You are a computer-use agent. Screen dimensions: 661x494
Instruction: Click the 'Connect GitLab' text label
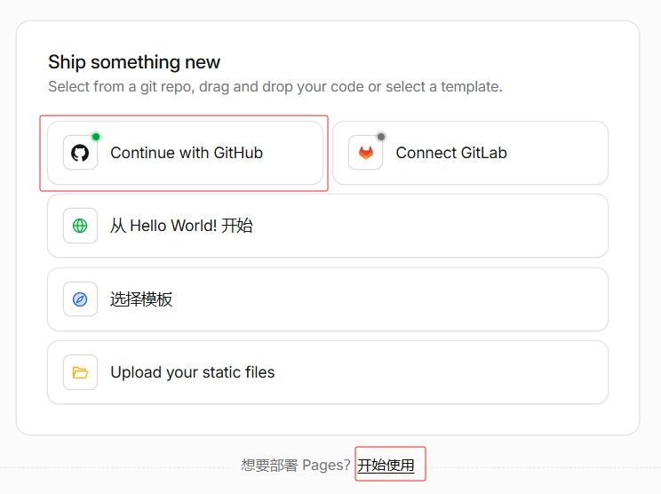click(x=451, y=153)
